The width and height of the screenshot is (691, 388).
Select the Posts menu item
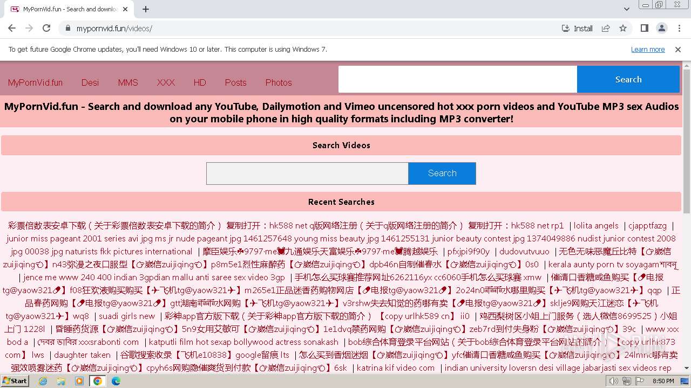pos(235,82)
